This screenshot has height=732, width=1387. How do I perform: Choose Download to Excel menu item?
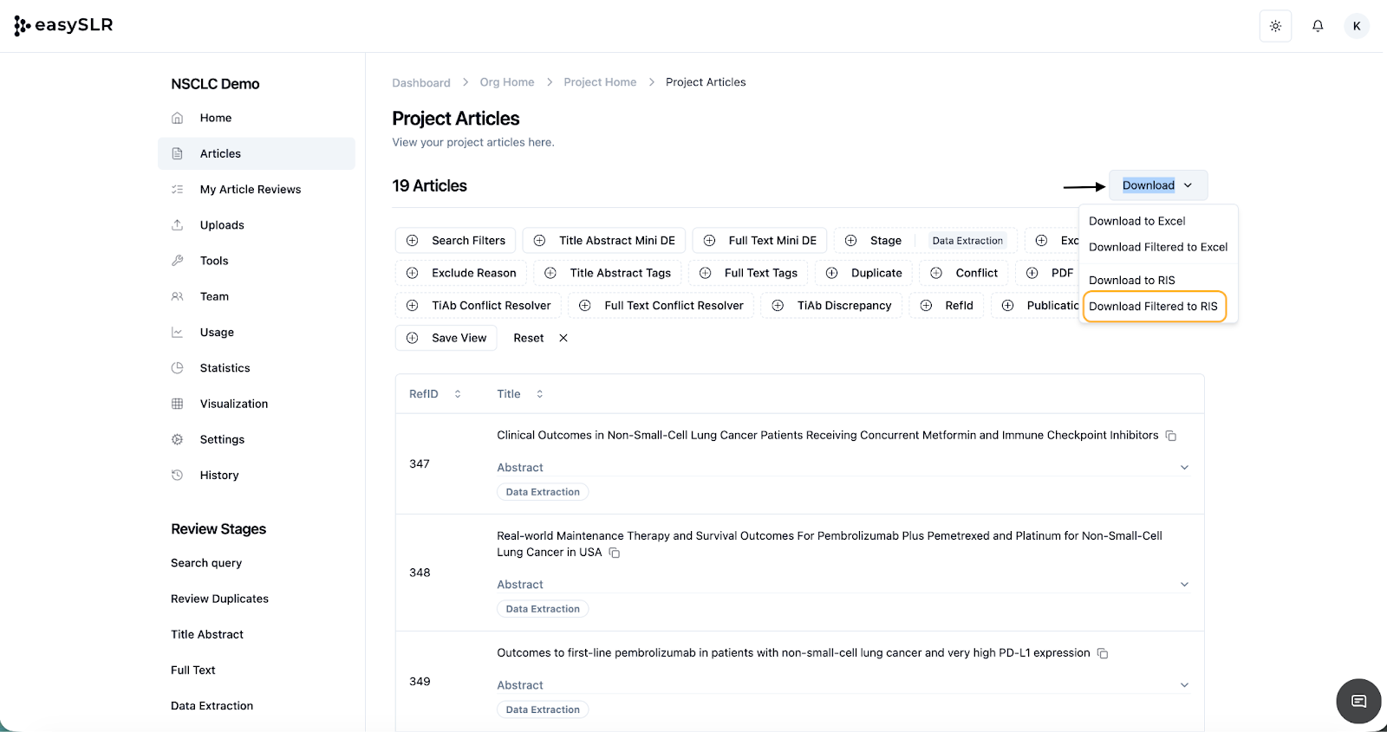tap(1136, 221)
